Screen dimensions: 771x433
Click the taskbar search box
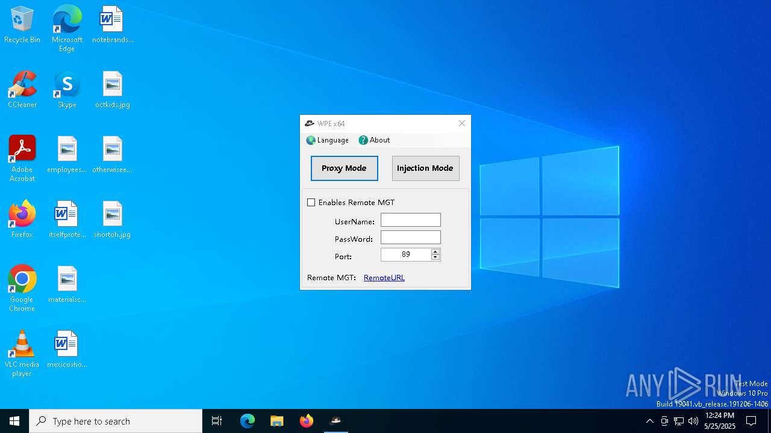coord(116,421)
